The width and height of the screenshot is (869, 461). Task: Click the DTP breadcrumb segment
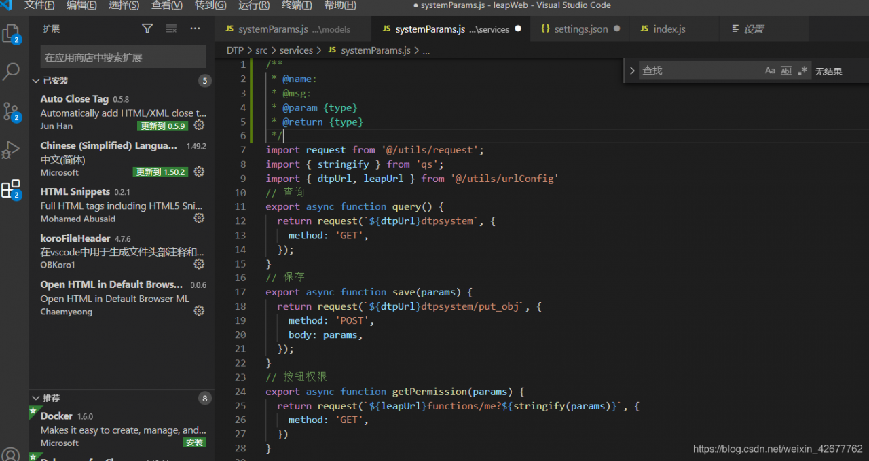235,50
